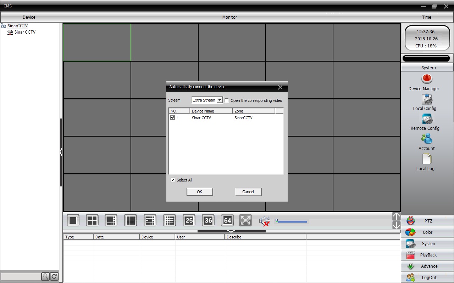Click the device search input field

click(21, 277)
